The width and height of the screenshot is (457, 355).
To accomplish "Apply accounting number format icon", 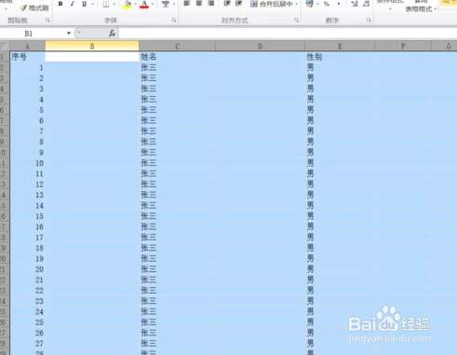I will click(x=309, y=4).
